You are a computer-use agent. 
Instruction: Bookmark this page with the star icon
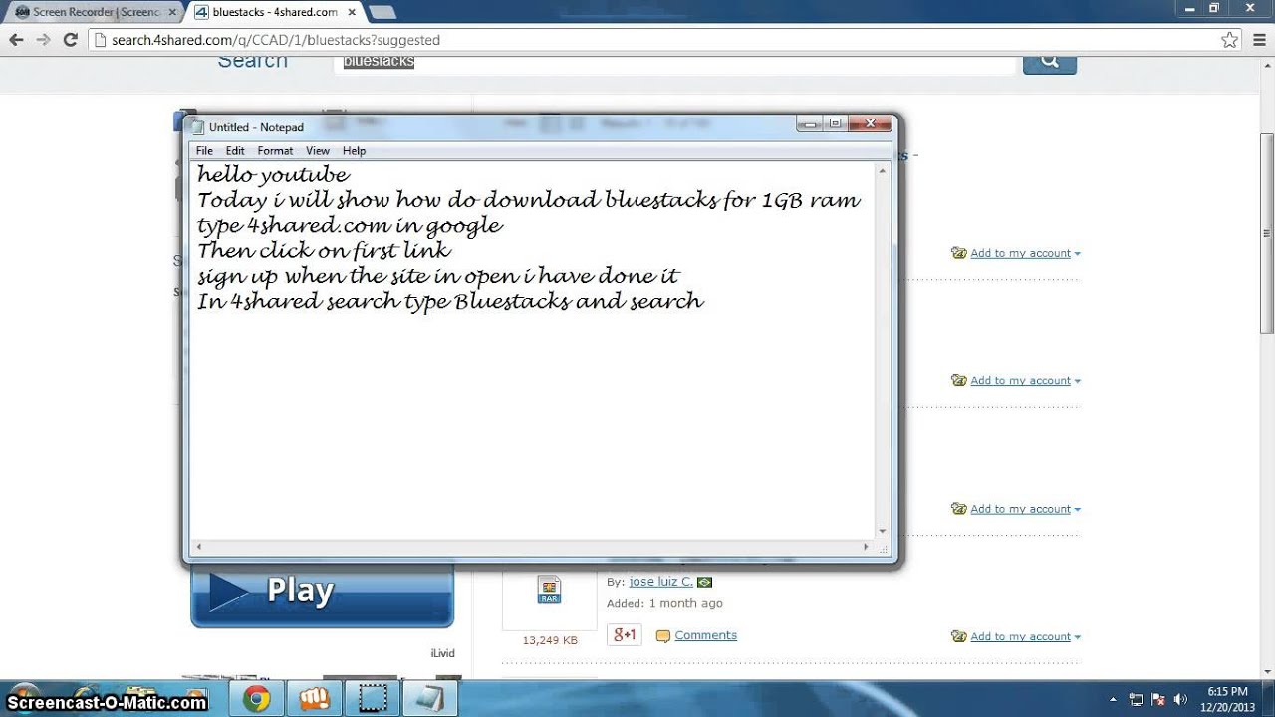[1230, 40]
